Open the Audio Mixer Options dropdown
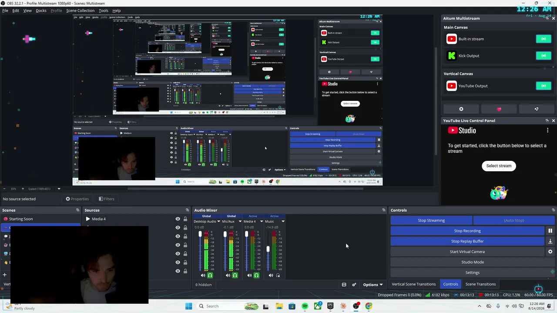This screenshot has height=313, width=557. coord(373,285)
